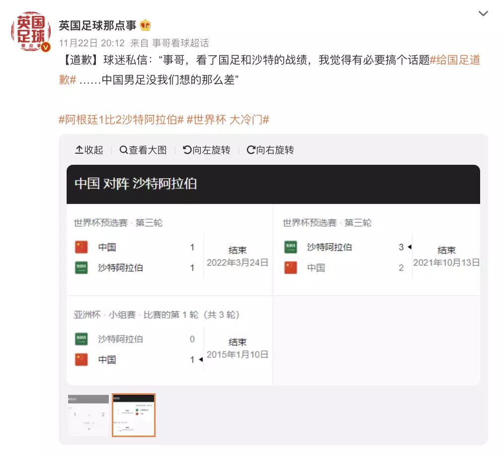
Task: Expand the chevron at the top right of the post
Action: point(483,14)
